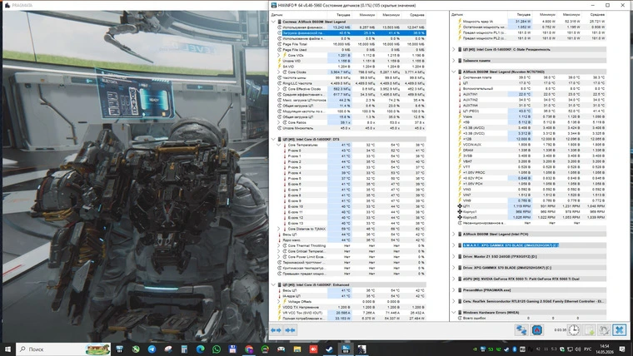Click the yellow folder taskbar icon
This screenshot has height=356, width=633.
click(x=297, y=349)
